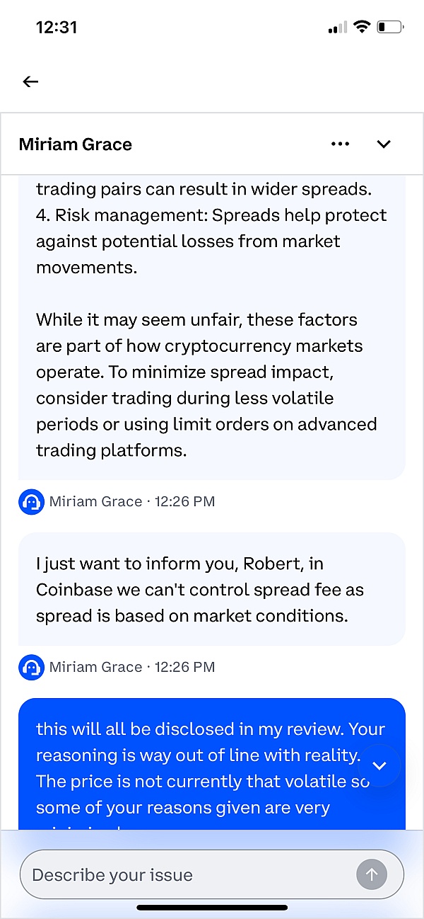Tap the home indicator bar

click(211, 907)
